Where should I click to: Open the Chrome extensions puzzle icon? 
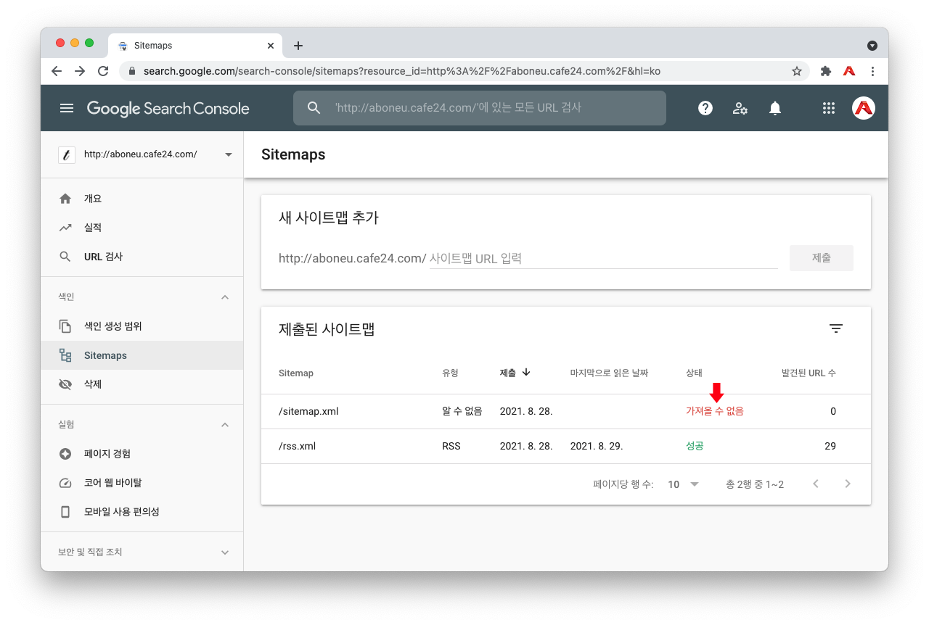[825, 71]
